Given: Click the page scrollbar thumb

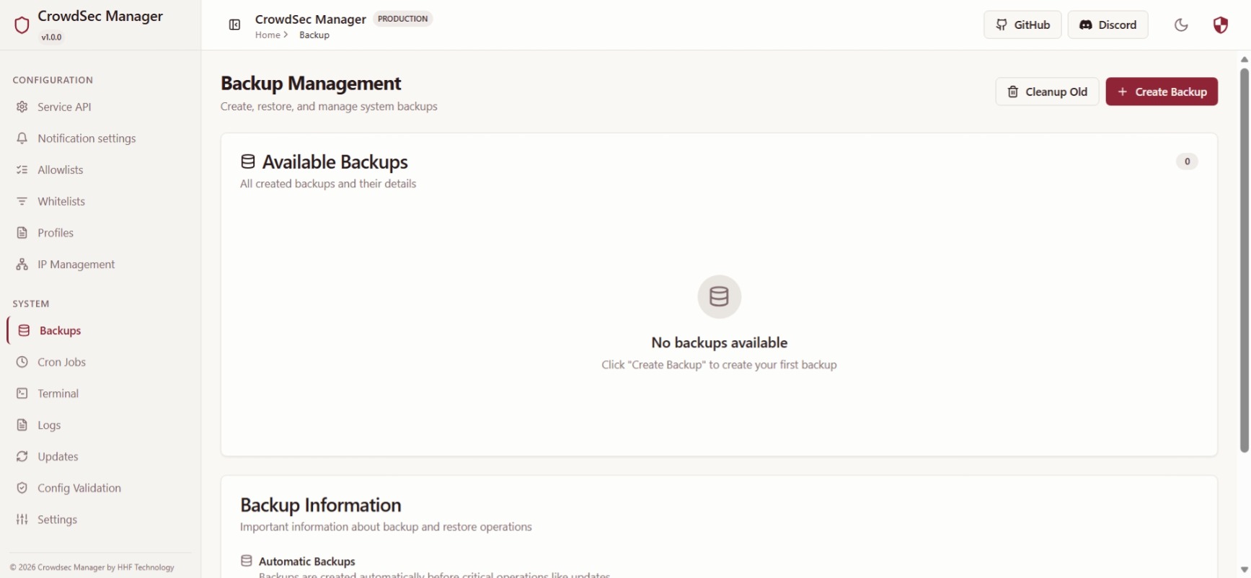Looking at the screenshot, I should click(x=1244, y=260).
